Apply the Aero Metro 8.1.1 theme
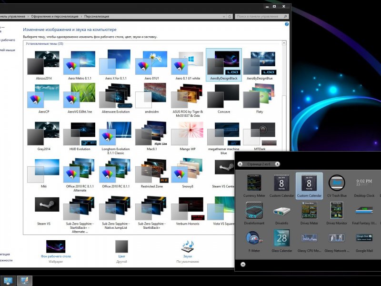Viewport: 381px width, 286px height. [80, 65]
